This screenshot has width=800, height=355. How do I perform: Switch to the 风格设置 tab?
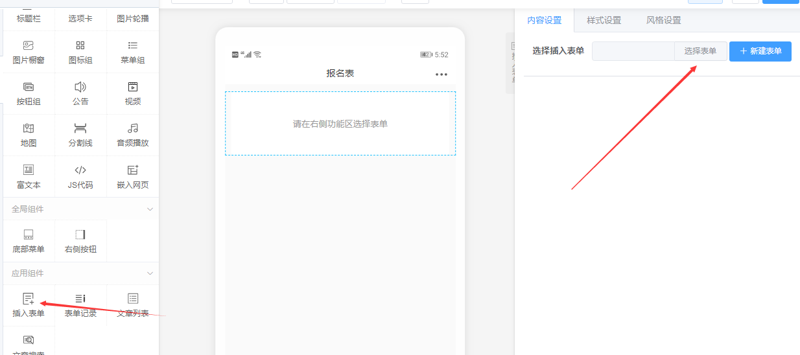tap(664, 20)
